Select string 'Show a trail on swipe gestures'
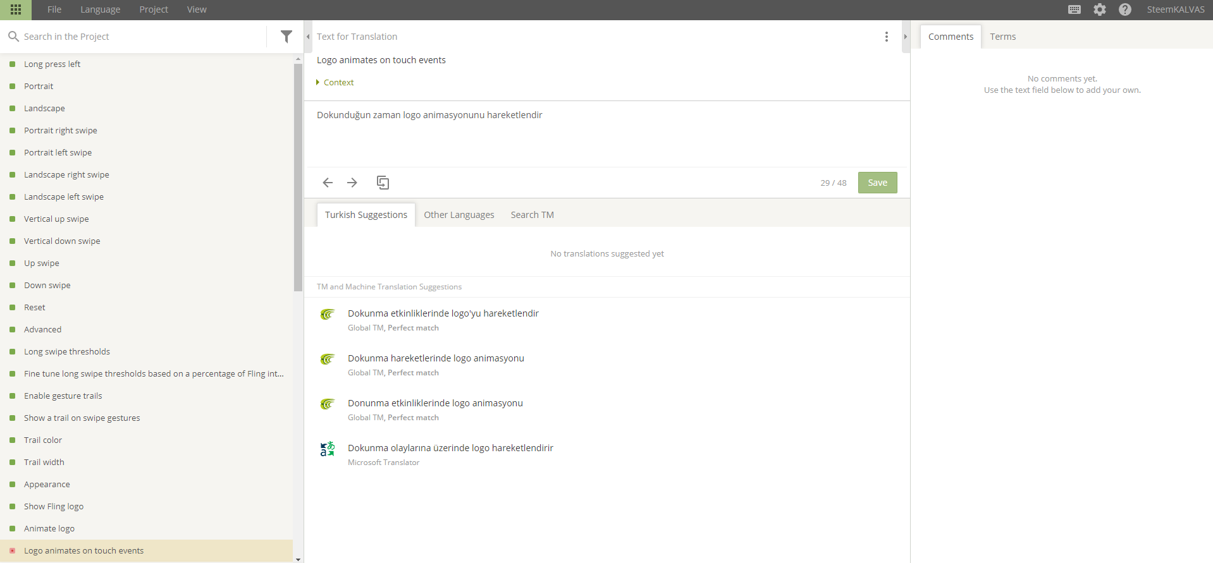Screen dimensions: 1213x563 [x=146, y=418]
